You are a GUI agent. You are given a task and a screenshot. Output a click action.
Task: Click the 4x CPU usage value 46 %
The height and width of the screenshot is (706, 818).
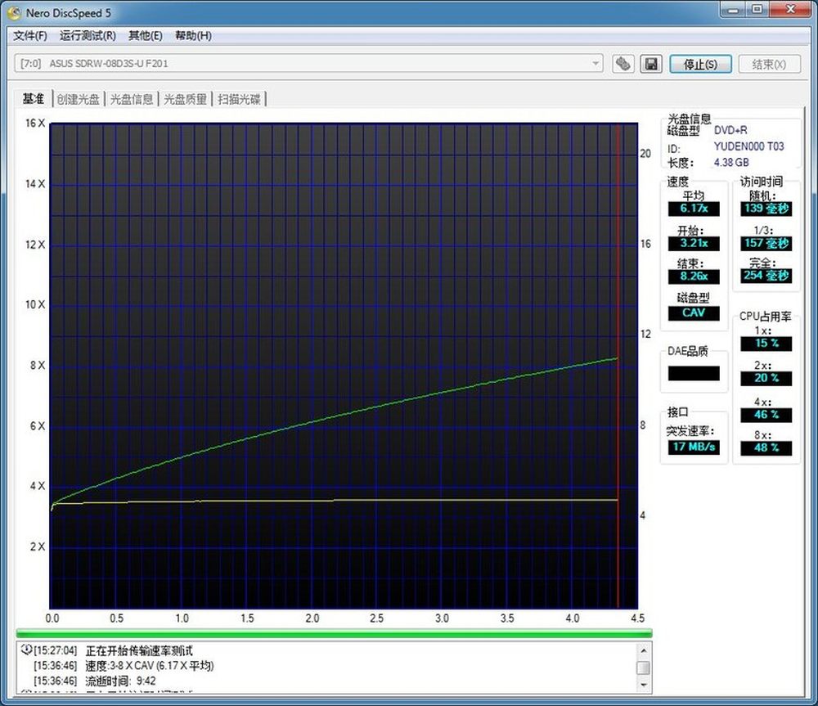[766, 415]
